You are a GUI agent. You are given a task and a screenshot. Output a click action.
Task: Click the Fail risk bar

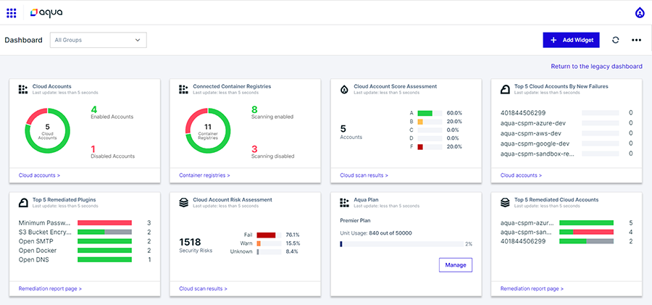coord(269,235)
